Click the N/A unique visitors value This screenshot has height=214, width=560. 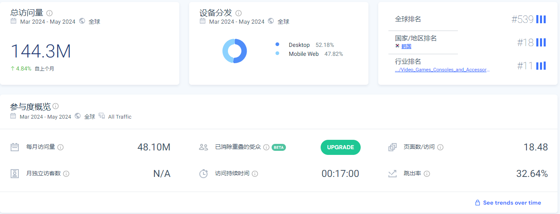(x=162, y=174)
